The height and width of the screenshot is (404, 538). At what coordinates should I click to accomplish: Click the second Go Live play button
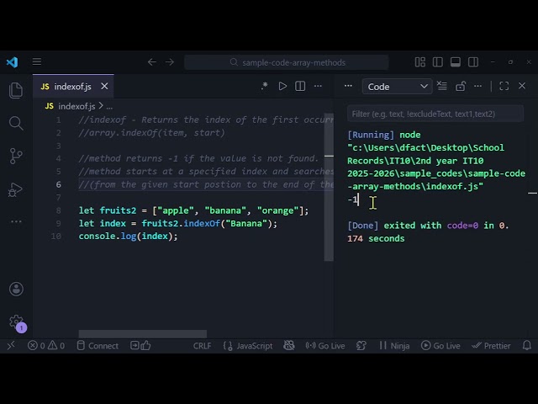point(440,346)
